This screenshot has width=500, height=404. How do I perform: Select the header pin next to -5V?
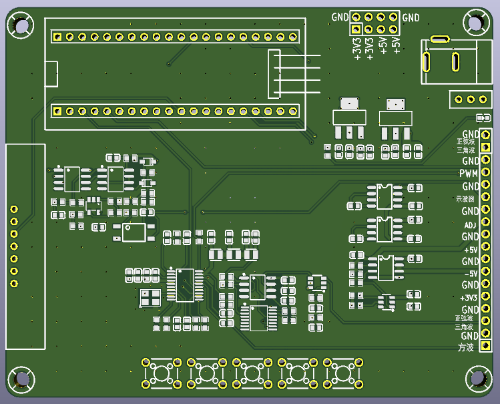(x=485, y=271)
